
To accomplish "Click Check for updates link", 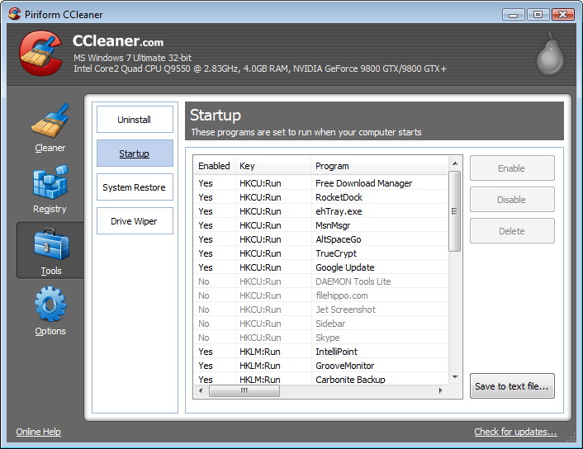I will coord(515,432).
